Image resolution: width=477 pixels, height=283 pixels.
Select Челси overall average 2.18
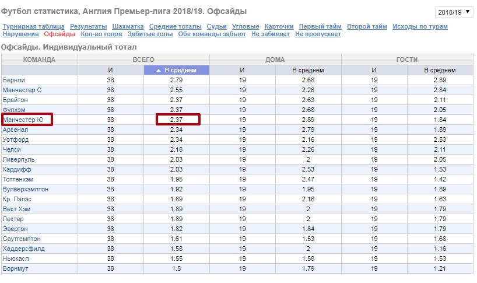click(x=177, y=150)
